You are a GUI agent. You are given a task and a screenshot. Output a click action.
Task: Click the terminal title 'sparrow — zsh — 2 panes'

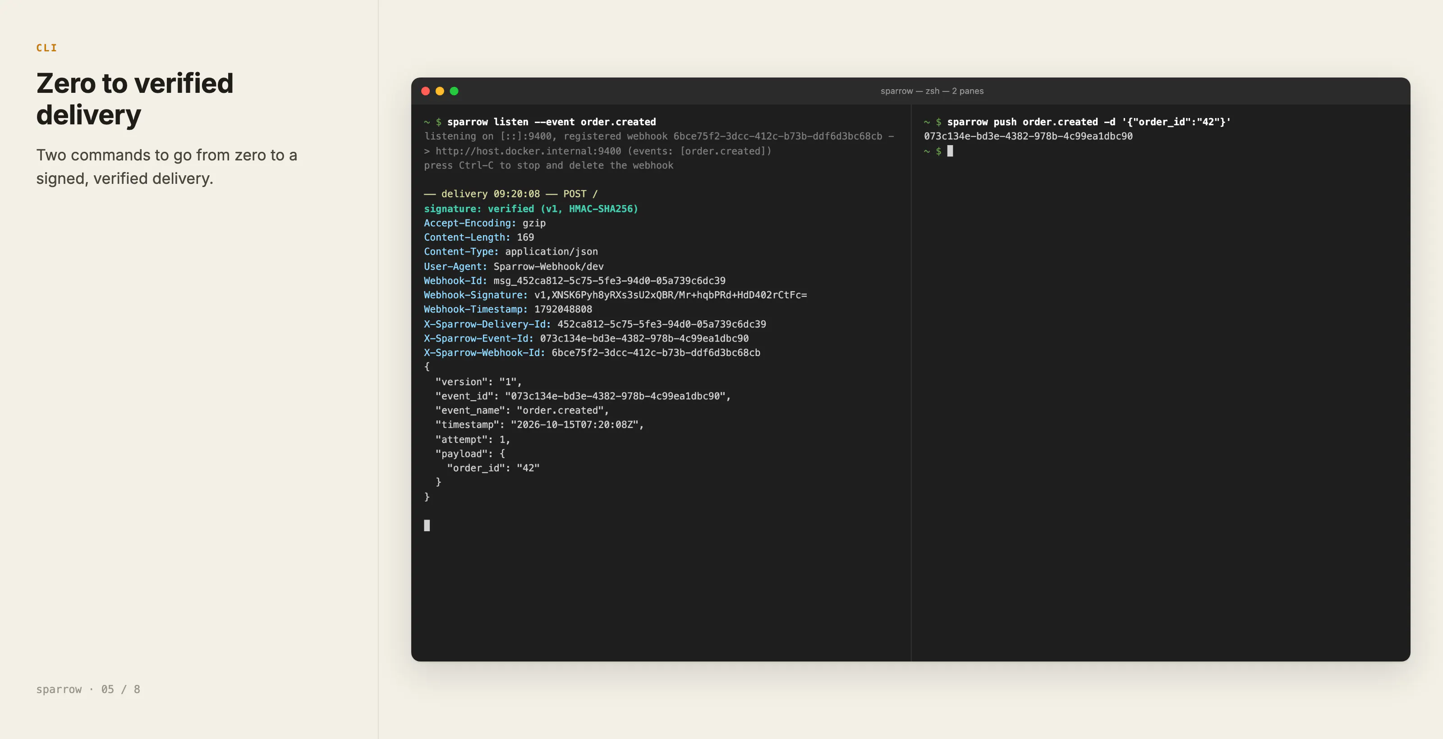pyautogui.click(x=932, y=91)
